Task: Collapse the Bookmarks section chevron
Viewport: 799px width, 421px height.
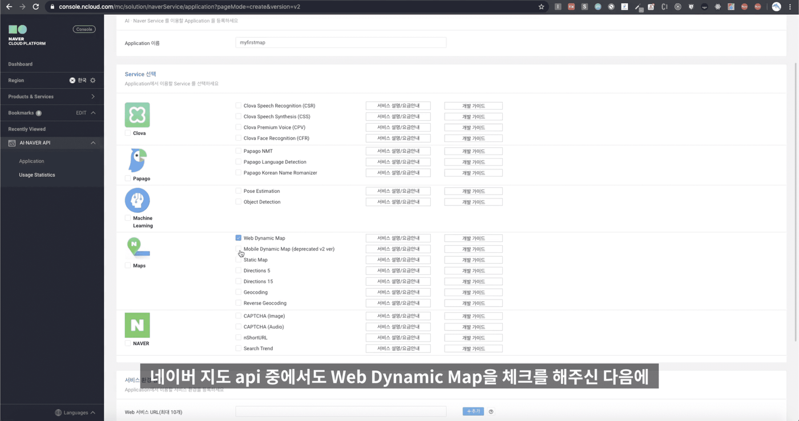Action: click(93, 113)
